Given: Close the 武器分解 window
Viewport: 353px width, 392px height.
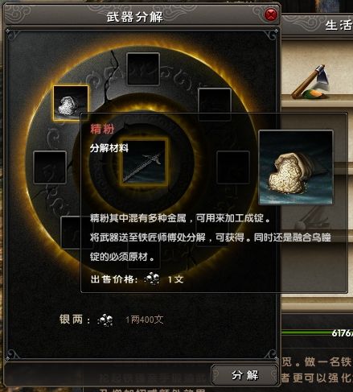Looking at the screenshot, I should click(271, 14).
